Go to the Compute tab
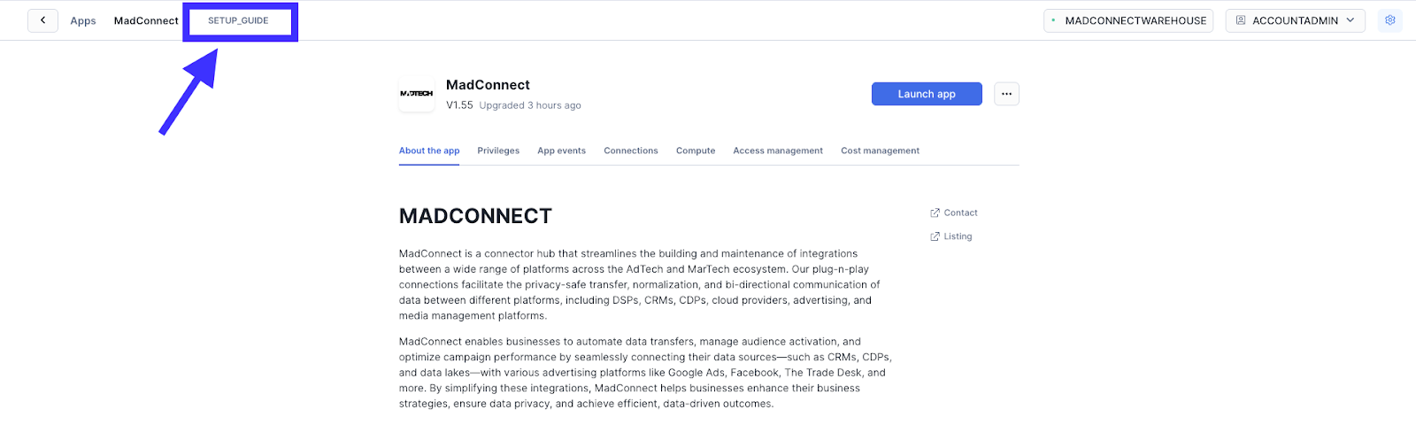The width and height of the screenshot is (1416, 433). 696,151
